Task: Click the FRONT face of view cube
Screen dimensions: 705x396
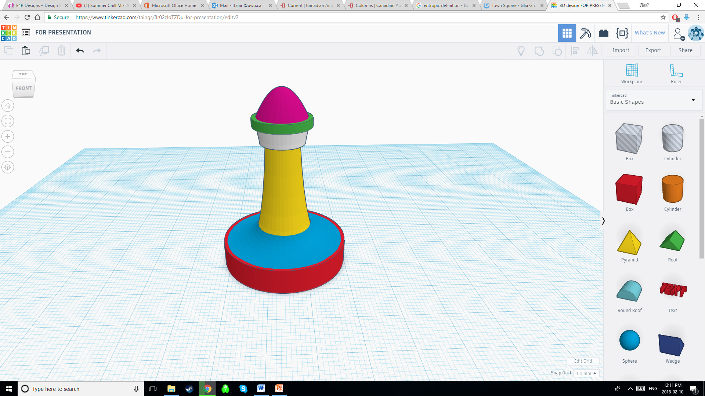Action: click(x=24, y=88)
